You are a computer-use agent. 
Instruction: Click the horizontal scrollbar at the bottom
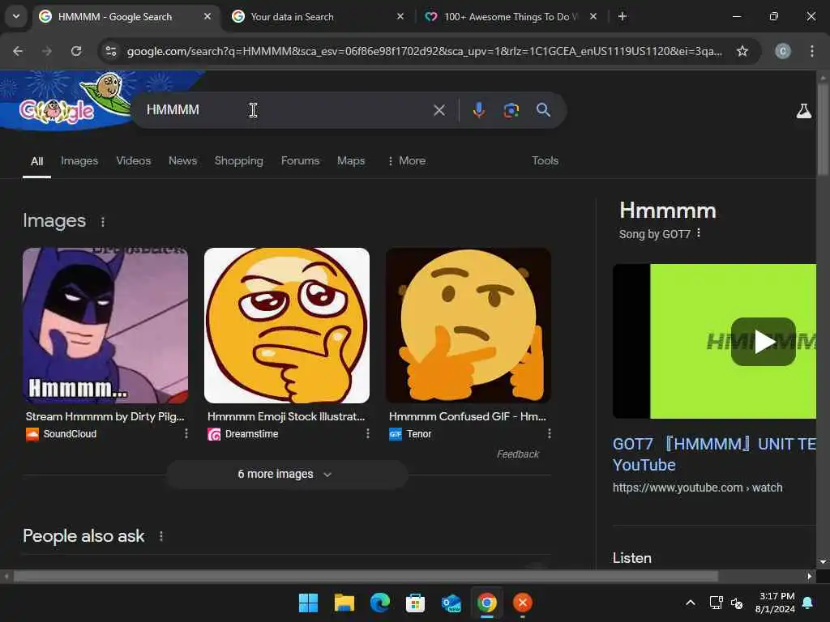click(x=366, y=576)
